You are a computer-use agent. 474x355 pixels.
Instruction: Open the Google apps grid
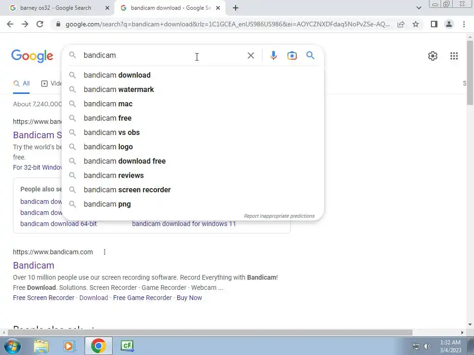[x=454, y=56]
